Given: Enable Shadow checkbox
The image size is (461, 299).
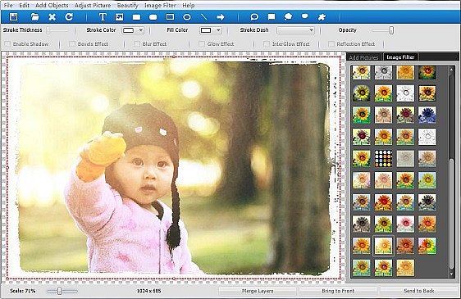Looking at the screenshot, I should tap(7, 44).
